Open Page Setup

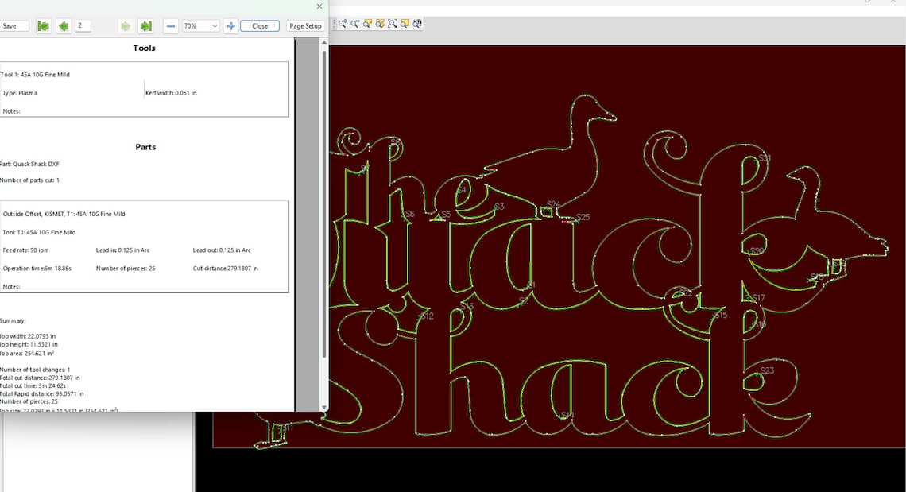pos(305,25)
